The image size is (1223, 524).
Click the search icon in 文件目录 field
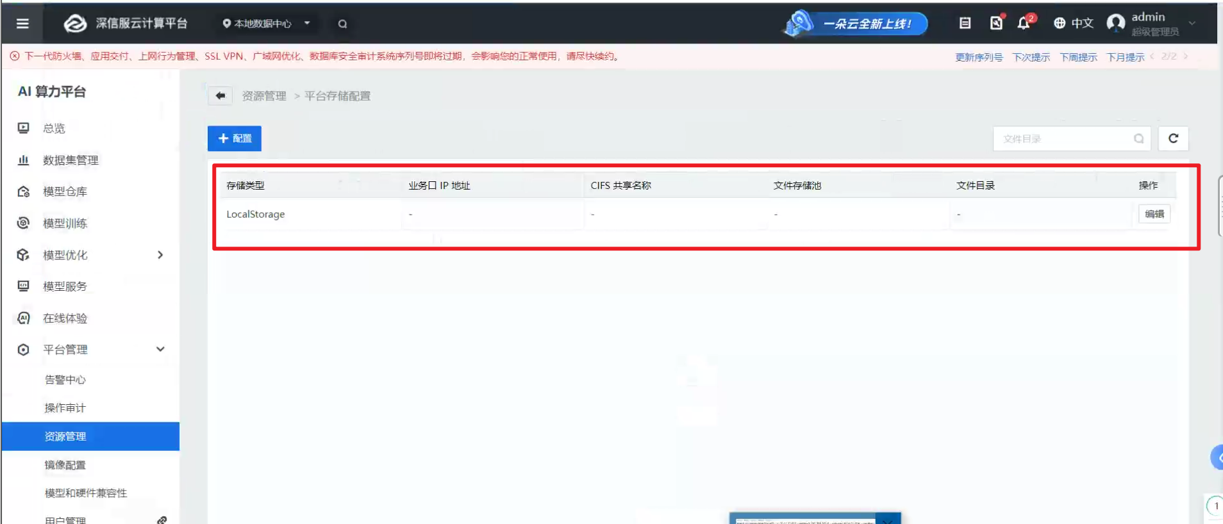coord(1138,138)
